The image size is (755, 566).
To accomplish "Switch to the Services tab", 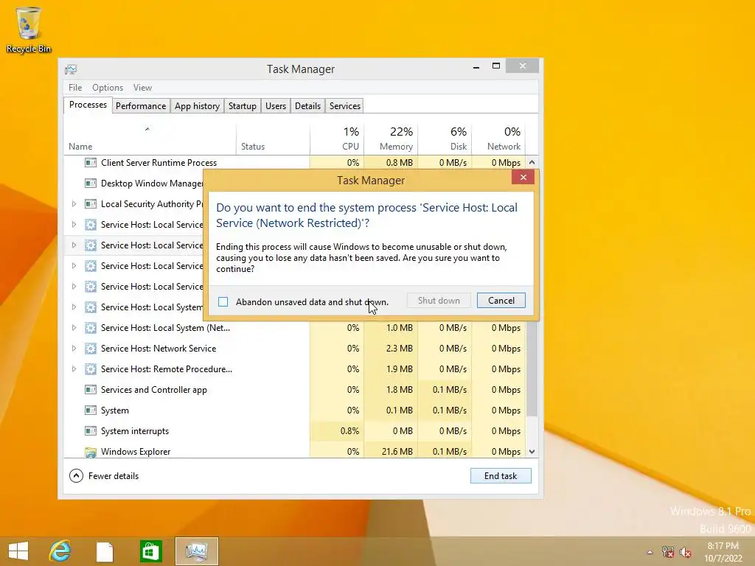I will [x=345, y=106].
